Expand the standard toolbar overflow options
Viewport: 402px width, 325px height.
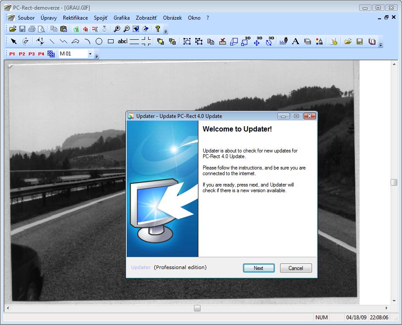[166, 31]
